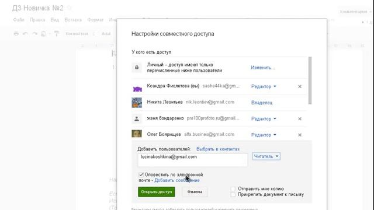Click the email alfa.busines@gmail.com
Screen dimensions: 374x210
point(209,134)
